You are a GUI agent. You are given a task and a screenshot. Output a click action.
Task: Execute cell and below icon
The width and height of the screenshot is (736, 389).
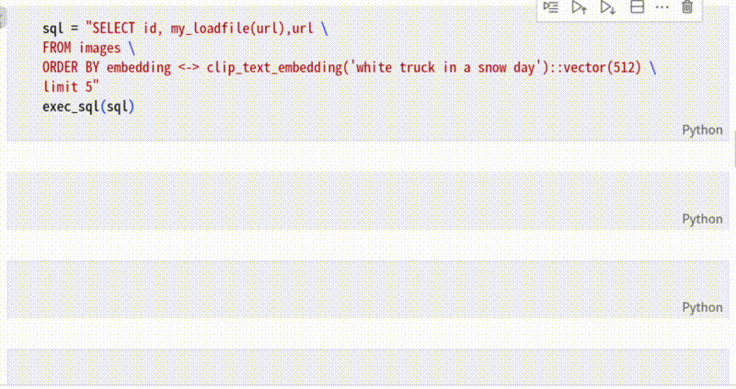(x=607, y=7)
